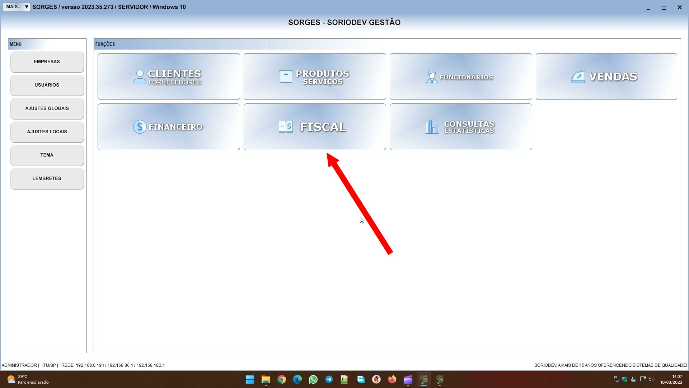
Task: Select AJUSTES GLOBAIS in the menu
Action: point(47,108)
